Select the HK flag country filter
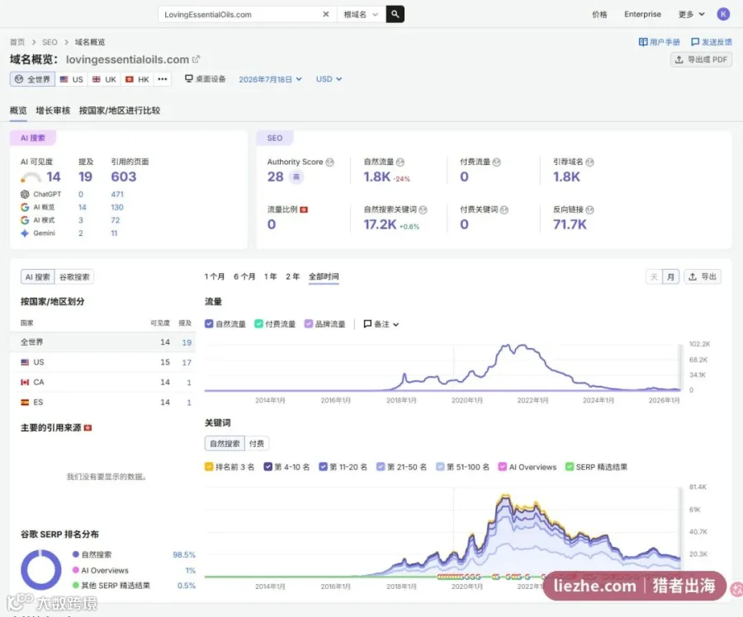 (137, 79)
